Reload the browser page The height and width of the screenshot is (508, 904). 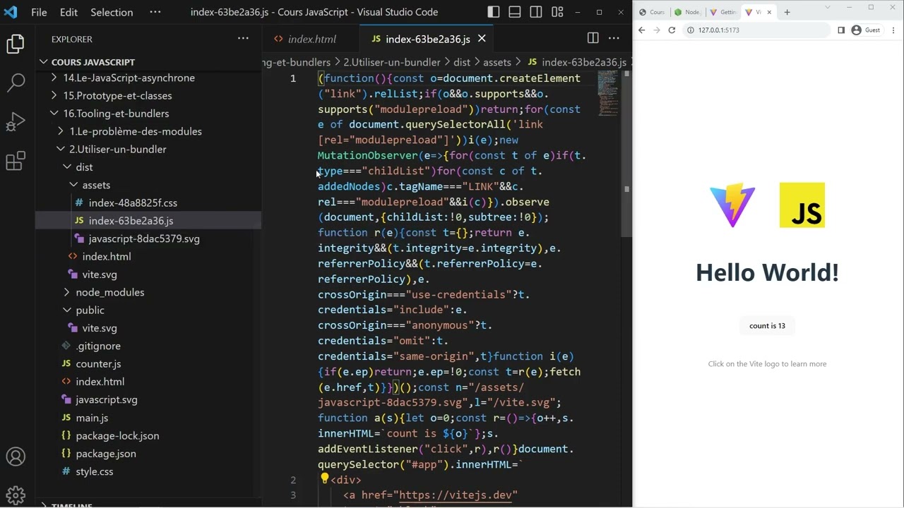coord(672,30)
